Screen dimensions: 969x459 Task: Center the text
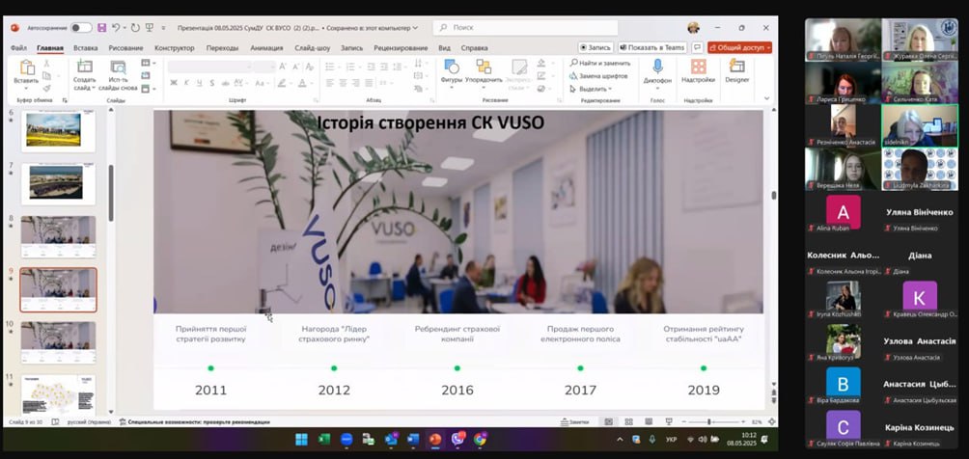point(343,83)
